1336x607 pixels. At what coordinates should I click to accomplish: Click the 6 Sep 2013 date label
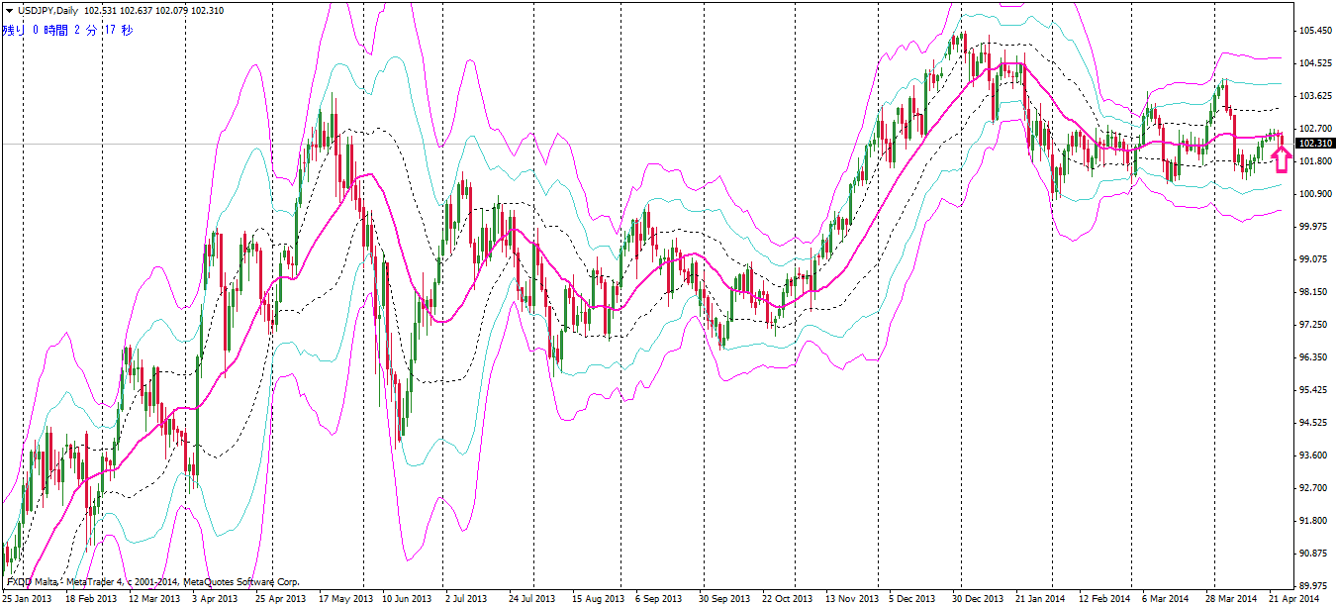coord(658,599)
